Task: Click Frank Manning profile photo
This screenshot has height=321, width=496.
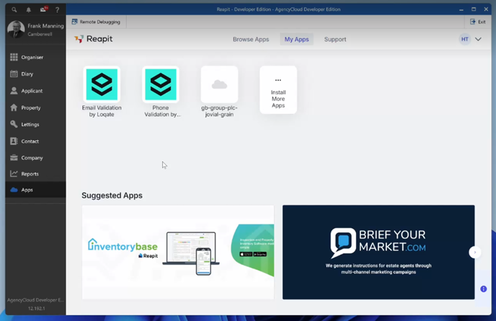Action: 16,29
